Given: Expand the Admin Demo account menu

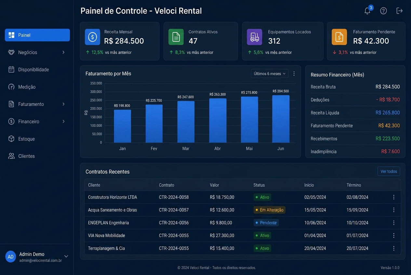Looking at the screenshot, I should point(66,256).
